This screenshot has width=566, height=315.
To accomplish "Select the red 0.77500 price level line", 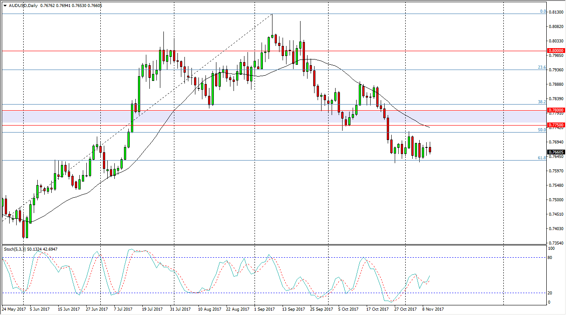I will pyautogui.click(x=175, y=125).
